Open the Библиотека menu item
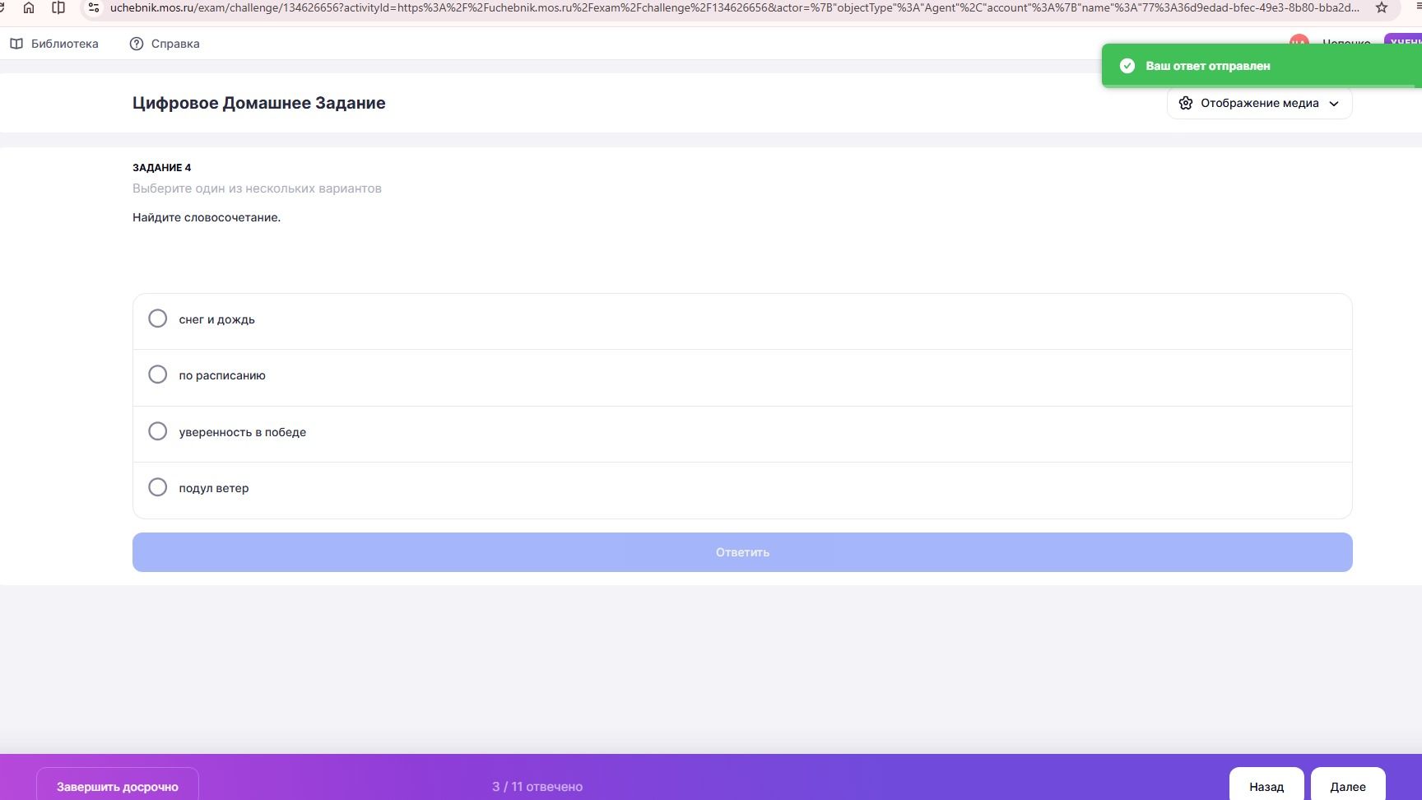The height and width of the screenshot is (800, 1422). 54,44
